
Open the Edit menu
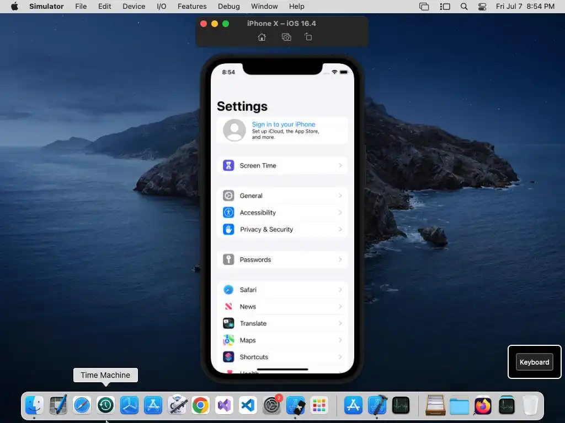tap(104, 7)
